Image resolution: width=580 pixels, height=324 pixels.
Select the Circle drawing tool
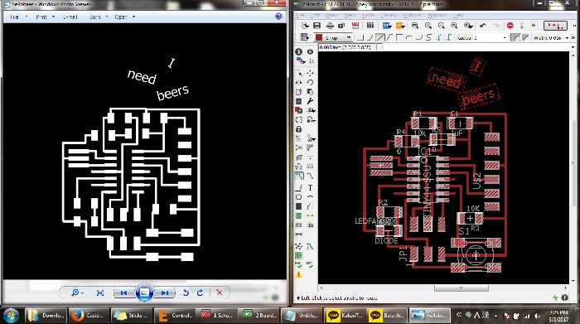299,196
